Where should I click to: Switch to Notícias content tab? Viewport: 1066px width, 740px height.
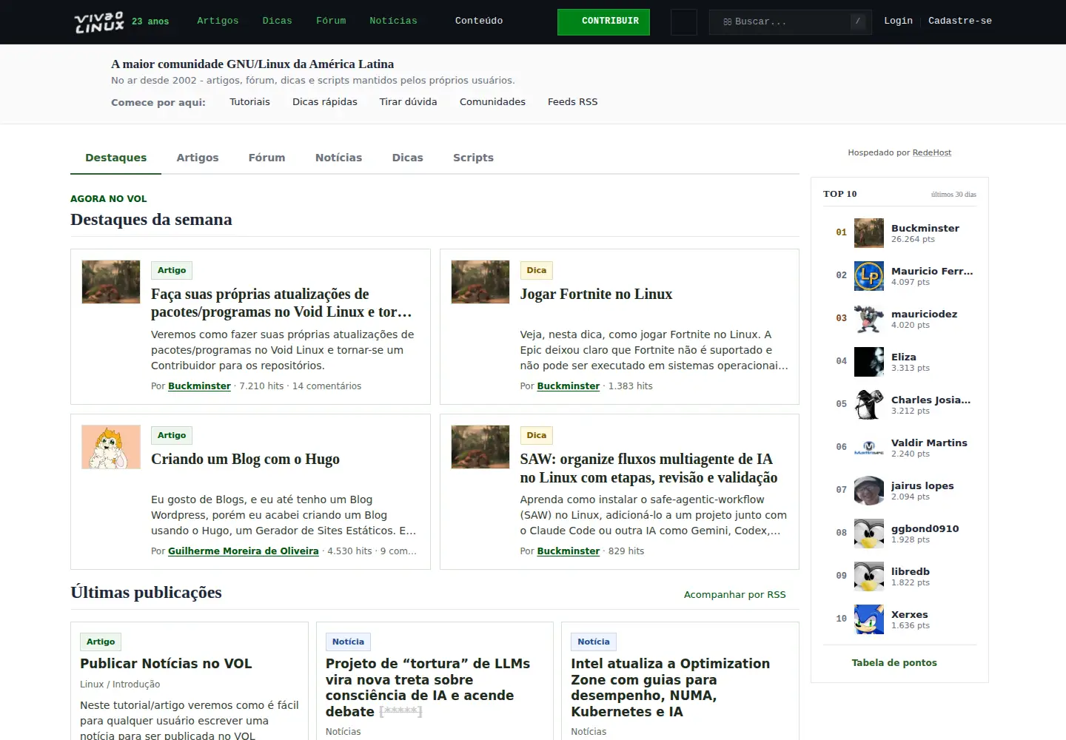338,158
